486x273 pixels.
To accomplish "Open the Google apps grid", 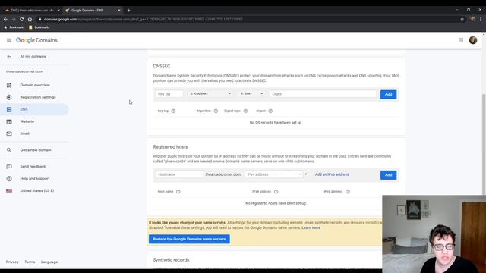I will (x=461, y=40).
